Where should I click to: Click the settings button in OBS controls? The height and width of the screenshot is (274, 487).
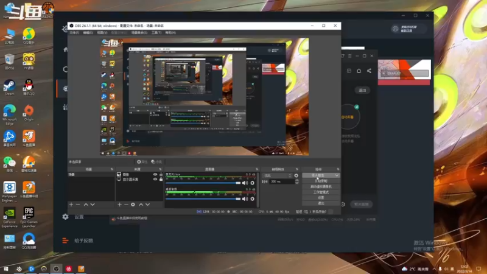pos(321,197)
